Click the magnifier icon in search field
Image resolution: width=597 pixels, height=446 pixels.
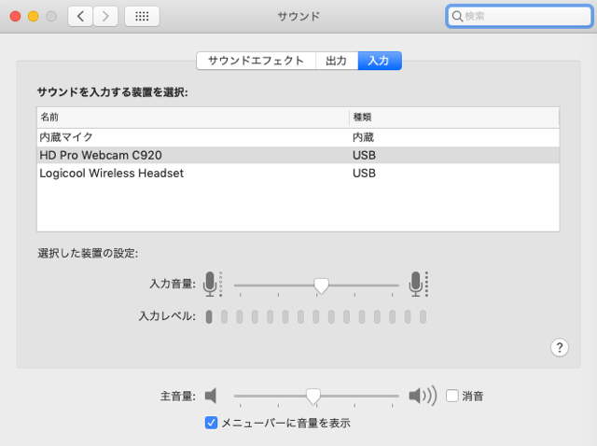(x=457, y=16)
